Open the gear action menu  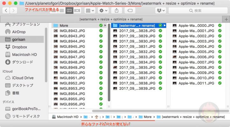point(103,11)
